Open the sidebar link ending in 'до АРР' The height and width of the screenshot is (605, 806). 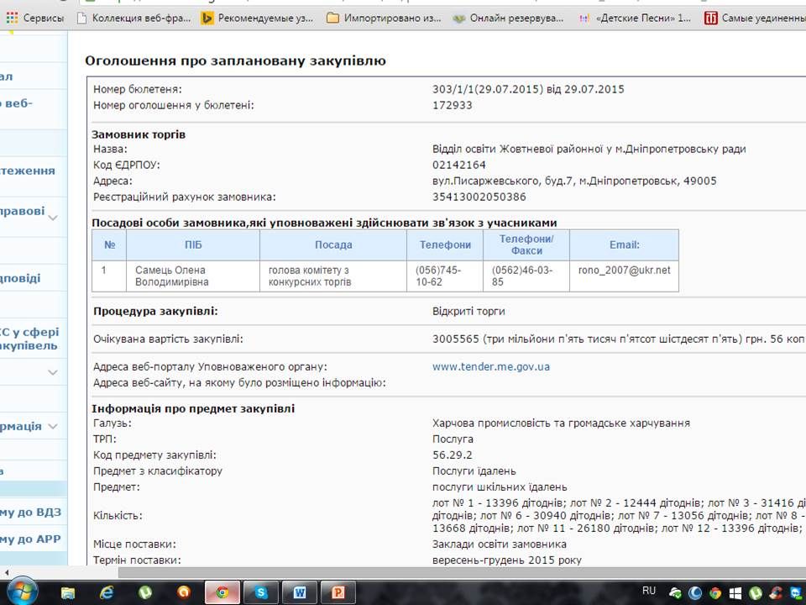click(30, 539)
